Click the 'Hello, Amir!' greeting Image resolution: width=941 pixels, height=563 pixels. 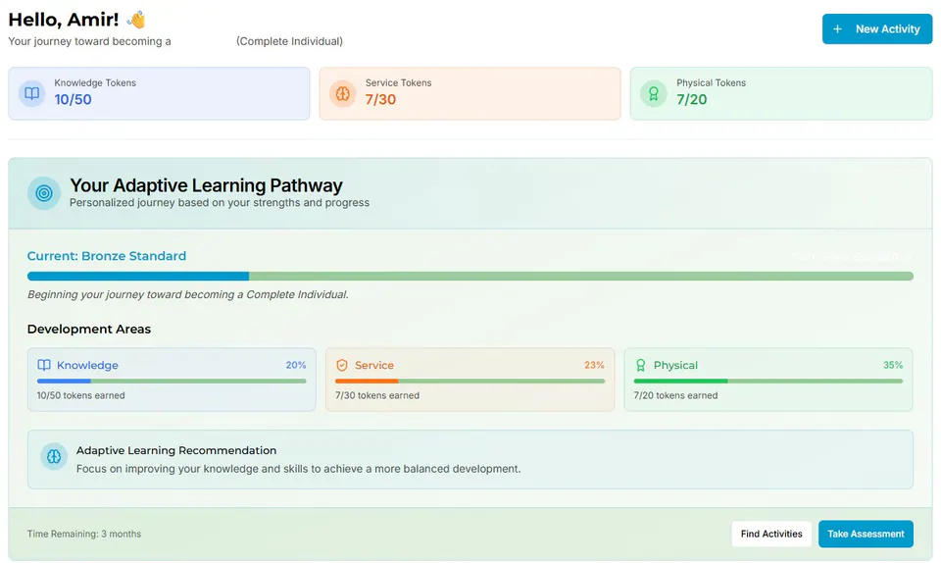[64, 20]
